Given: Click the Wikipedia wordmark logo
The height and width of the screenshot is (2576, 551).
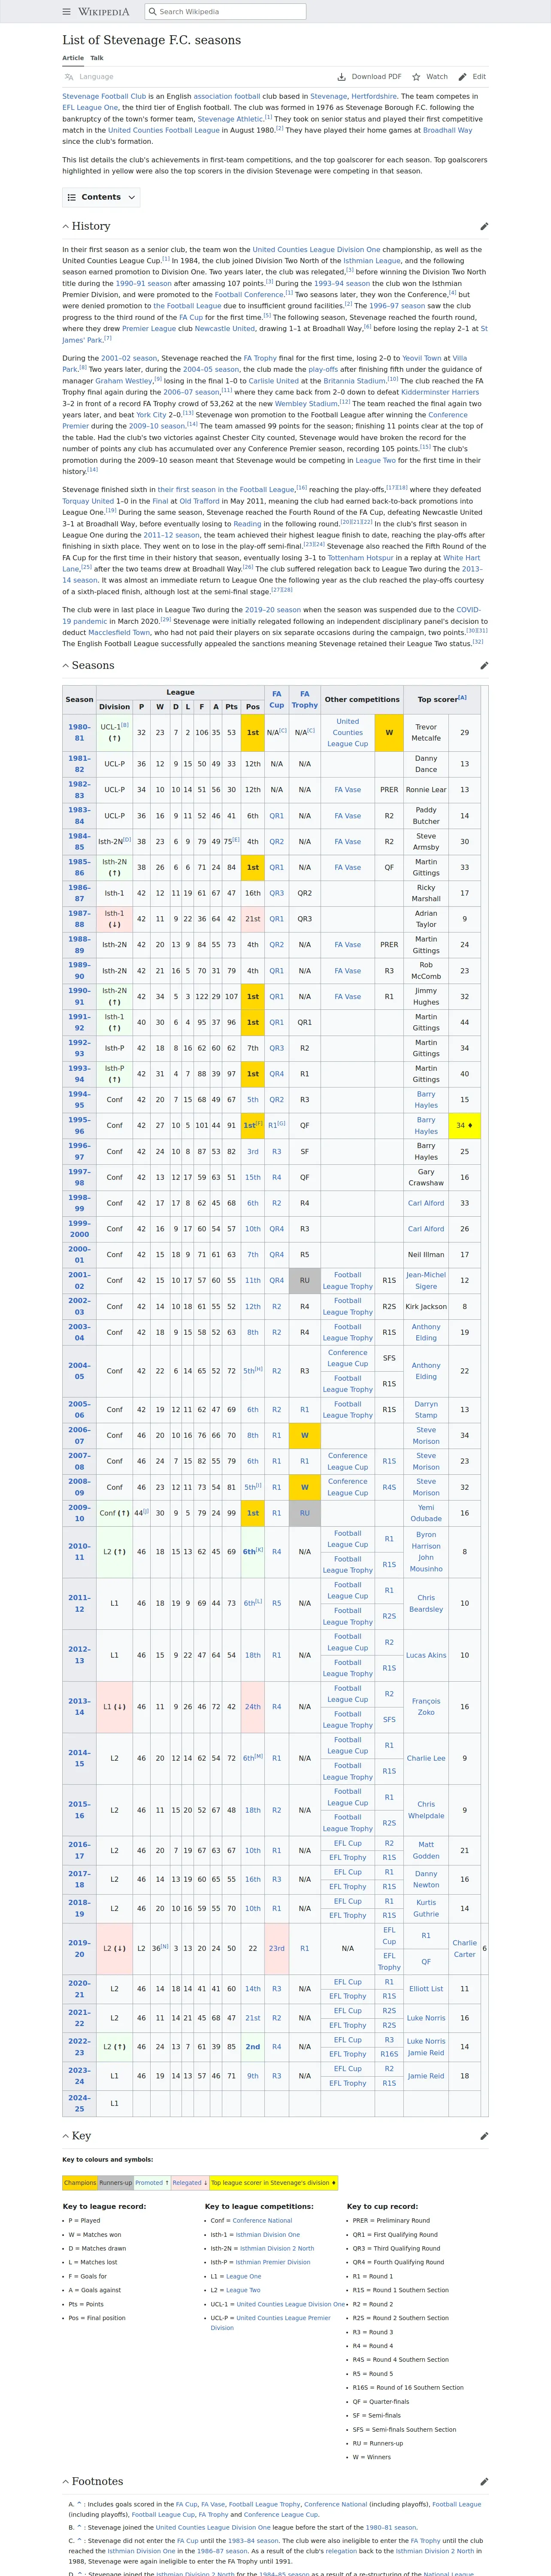Looking at the screenshot, I should (x=104, y=12).
